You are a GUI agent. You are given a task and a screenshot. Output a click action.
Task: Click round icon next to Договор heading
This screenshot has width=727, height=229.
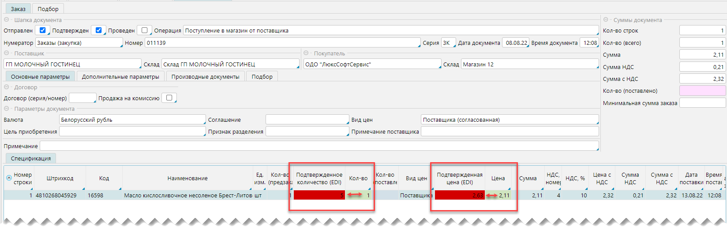(7, 87)
